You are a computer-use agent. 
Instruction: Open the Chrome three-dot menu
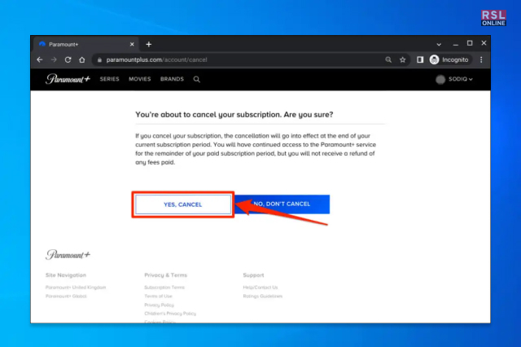[481, 59]
